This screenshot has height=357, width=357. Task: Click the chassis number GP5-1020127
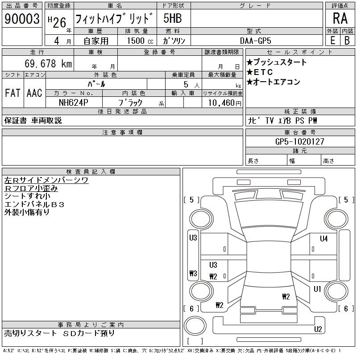click(x=299, y=141)
